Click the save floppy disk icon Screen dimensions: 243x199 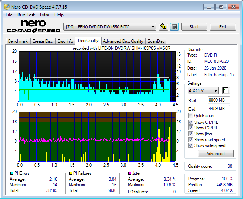pos(175,27)
